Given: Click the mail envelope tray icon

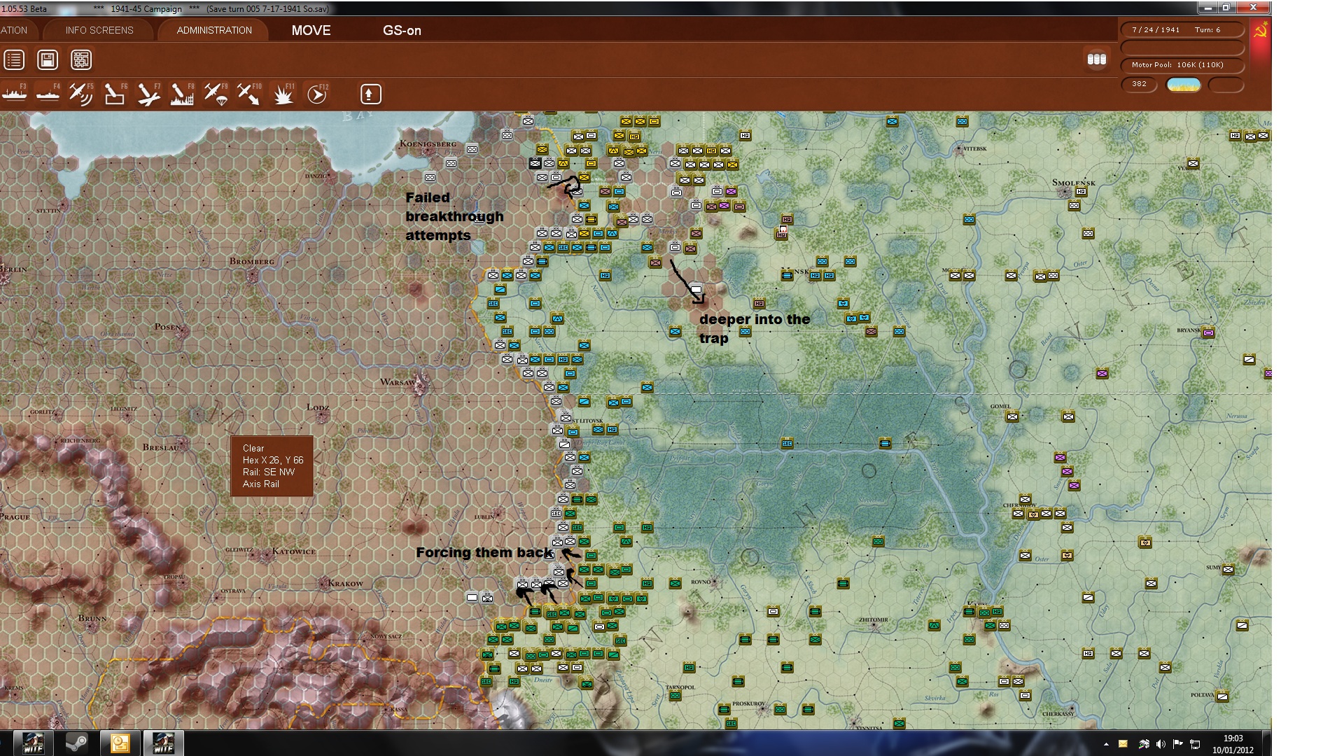Looking at the screenshot, I should click(x=1123, y=744).
